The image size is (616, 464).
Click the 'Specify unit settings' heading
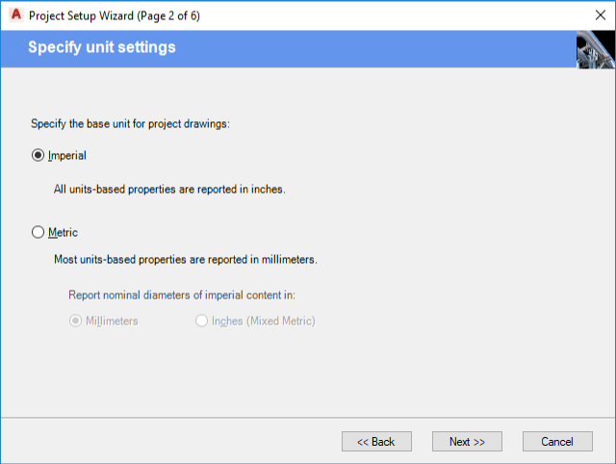pos(102,47)
